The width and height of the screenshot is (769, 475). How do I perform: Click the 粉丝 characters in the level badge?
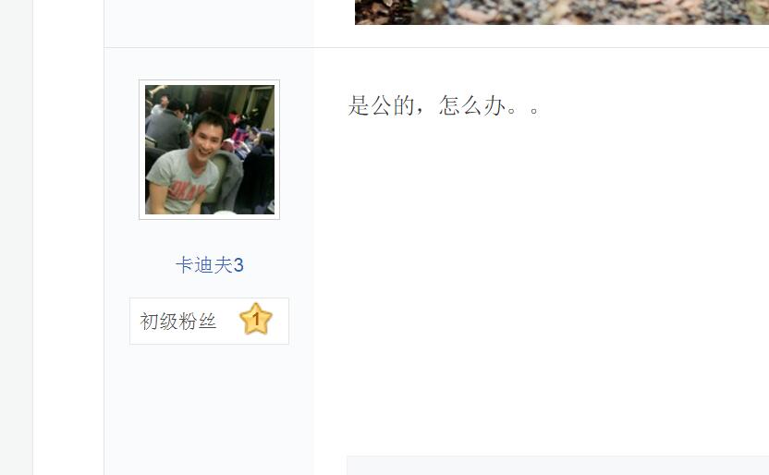pyautogui.click(x=198, y=322)
